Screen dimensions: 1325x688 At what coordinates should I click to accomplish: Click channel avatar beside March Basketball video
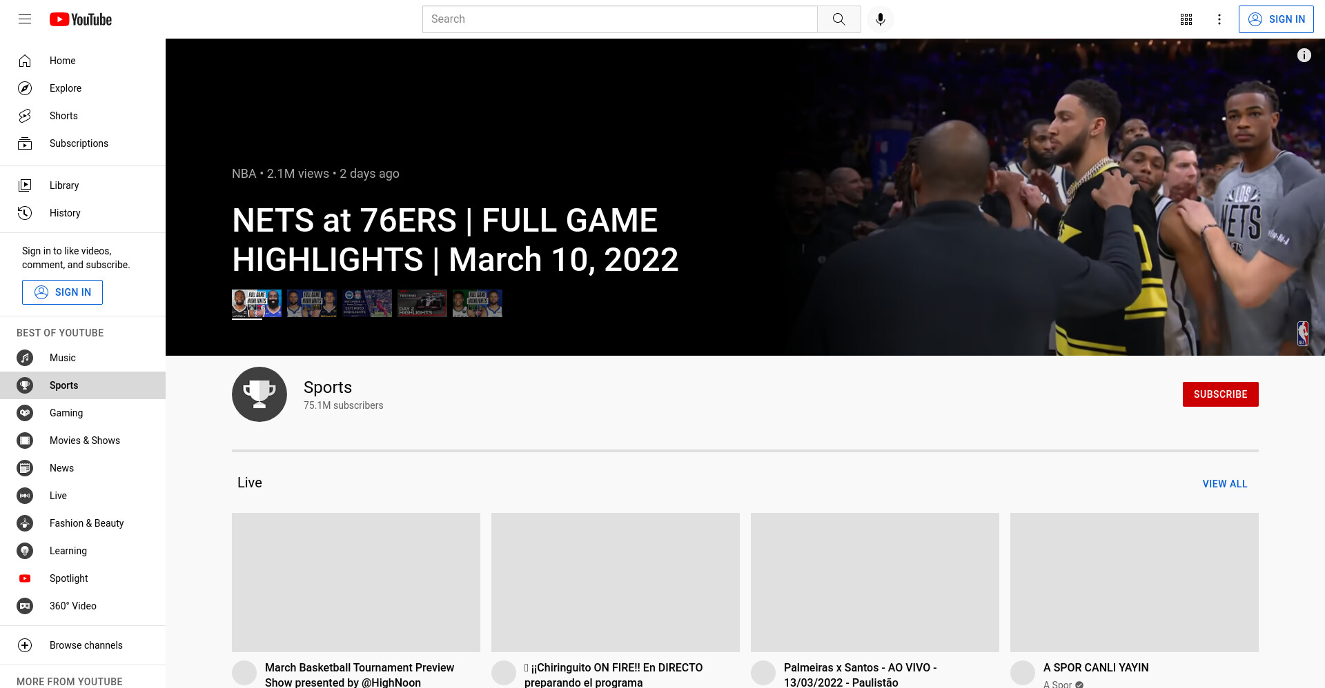[244, 673]
